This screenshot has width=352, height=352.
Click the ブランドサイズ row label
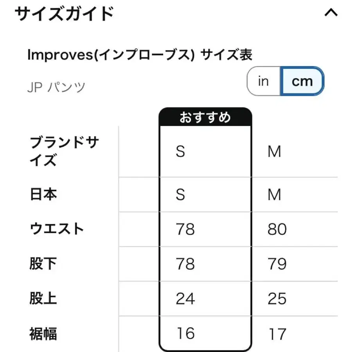64,151
